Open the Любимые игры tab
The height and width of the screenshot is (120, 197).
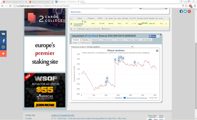(108, 40)
